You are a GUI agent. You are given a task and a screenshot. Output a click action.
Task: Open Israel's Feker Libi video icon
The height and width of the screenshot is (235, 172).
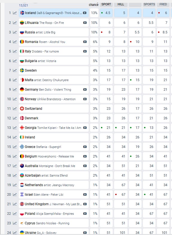[x=85, y=195]
